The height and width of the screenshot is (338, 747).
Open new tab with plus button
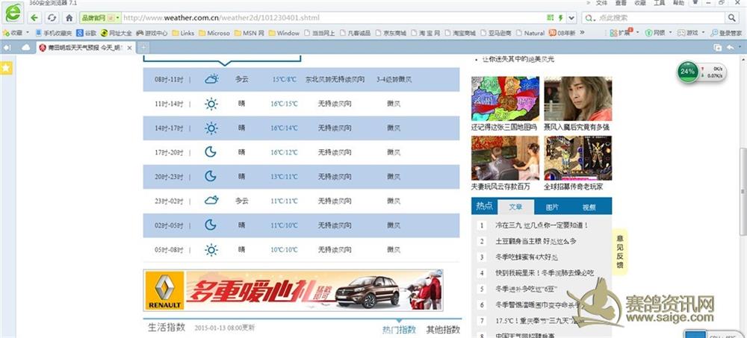(145, 47)
